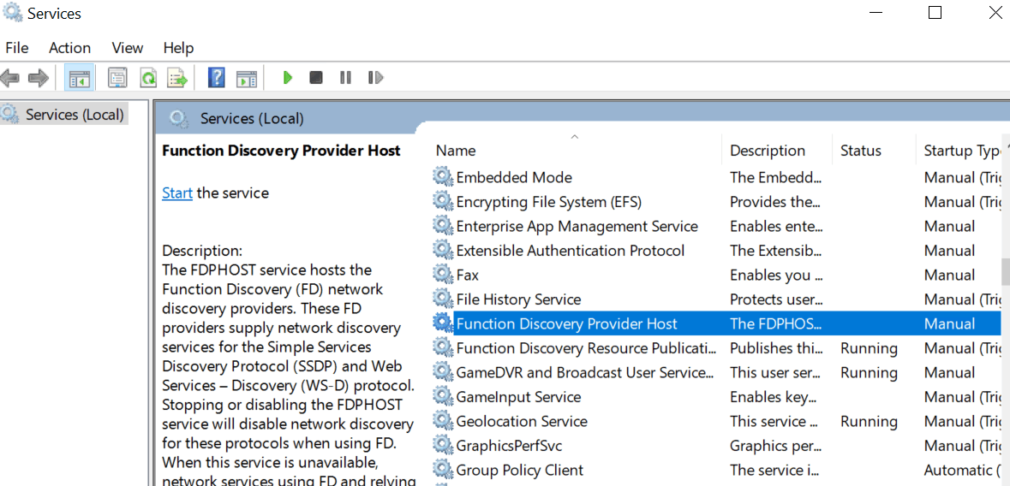Select Encrypting File System (EFS) service name

tap(549, 201)
